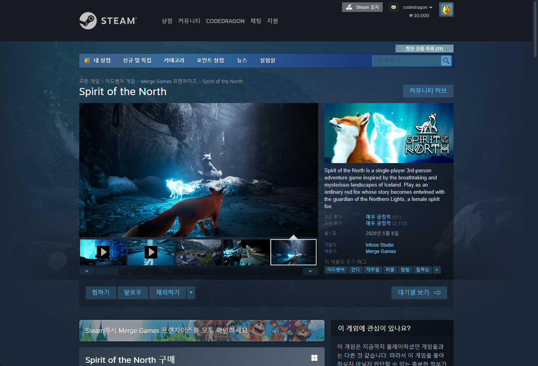Click the 내 상점 shield icon
The height and width of the screenshot is (366, 538).
point(87,60)
